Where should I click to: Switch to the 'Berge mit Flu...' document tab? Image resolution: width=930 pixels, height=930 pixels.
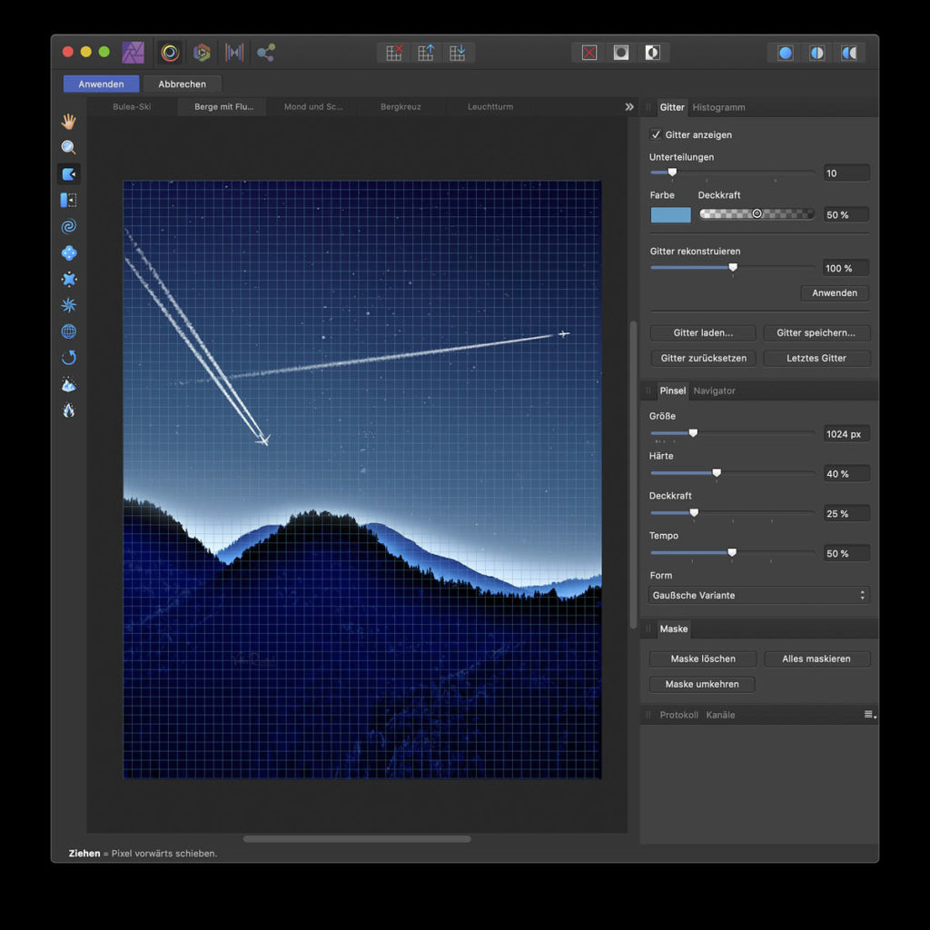click(223, 107)
